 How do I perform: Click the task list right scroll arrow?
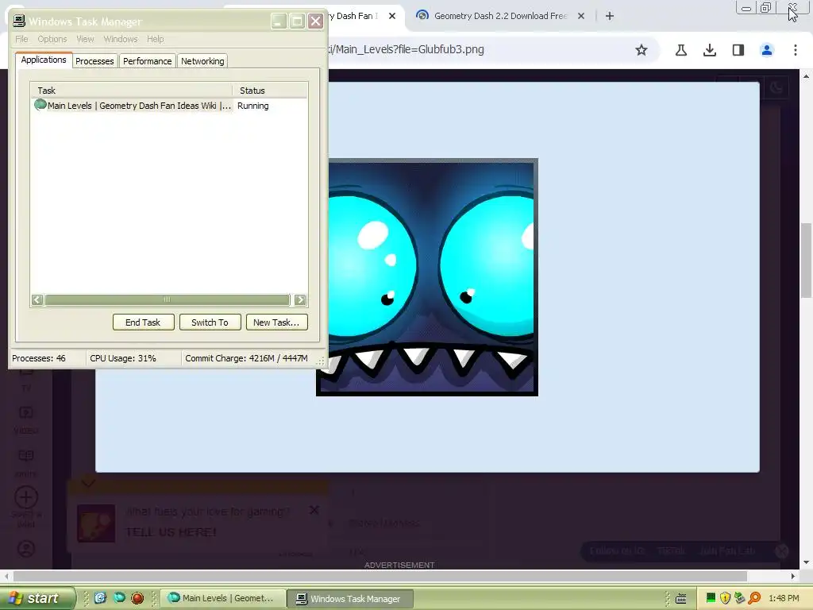[x=299, y=299]
